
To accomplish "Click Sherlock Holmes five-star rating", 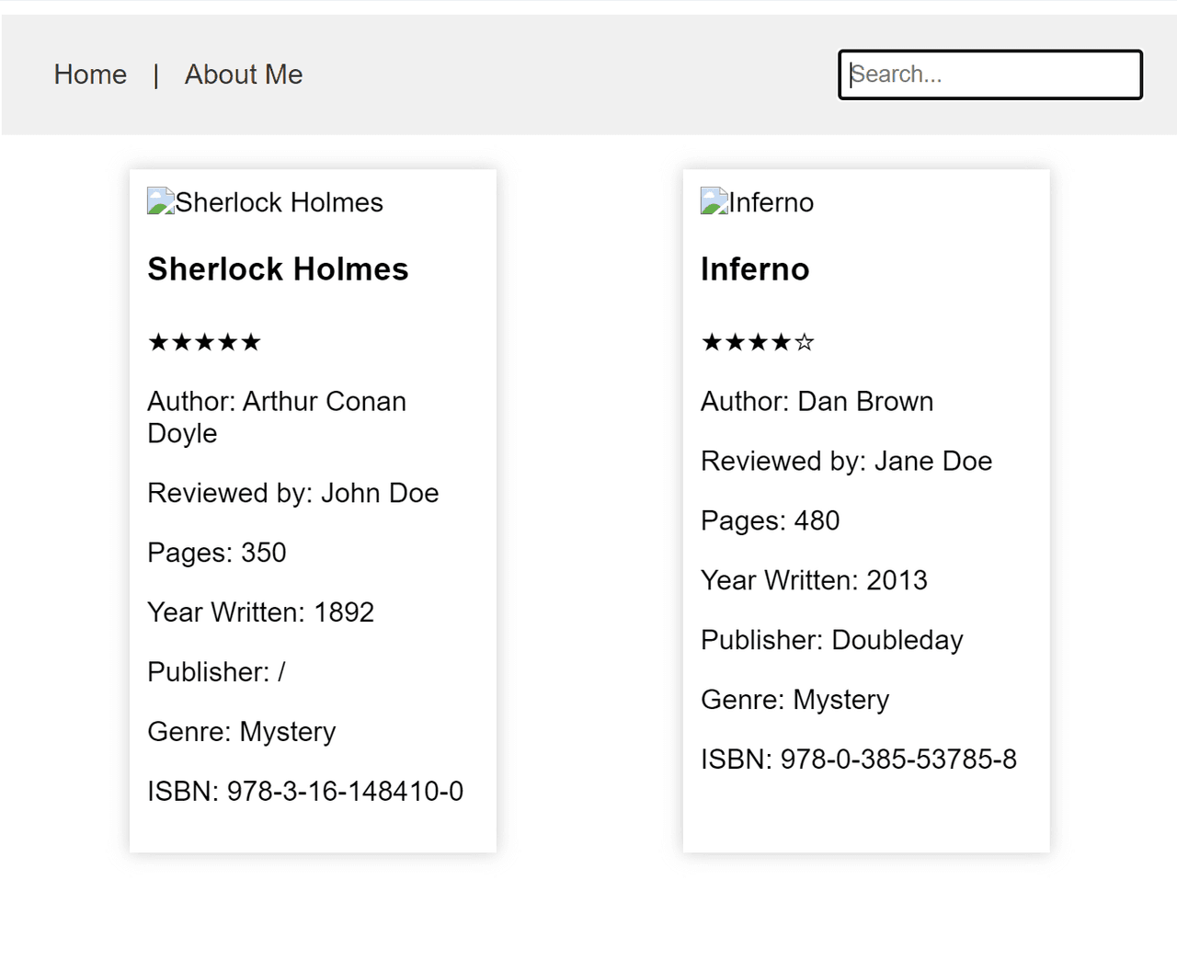I will pyautogui.click(x=204, y=343).
